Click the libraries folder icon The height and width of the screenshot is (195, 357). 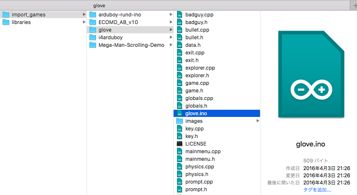[6, 22]
